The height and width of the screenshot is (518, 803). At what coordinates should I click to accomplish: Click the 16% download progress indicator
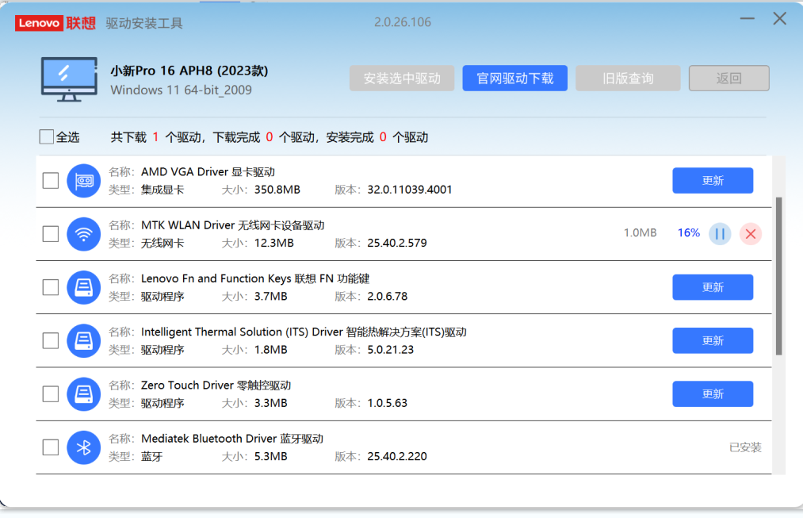pos(688,233)
